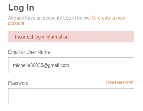Image resolution: width=143 pixels, height=111 pixels.
Task: Click 'User Name' in the field label
Action: point(38,52)
